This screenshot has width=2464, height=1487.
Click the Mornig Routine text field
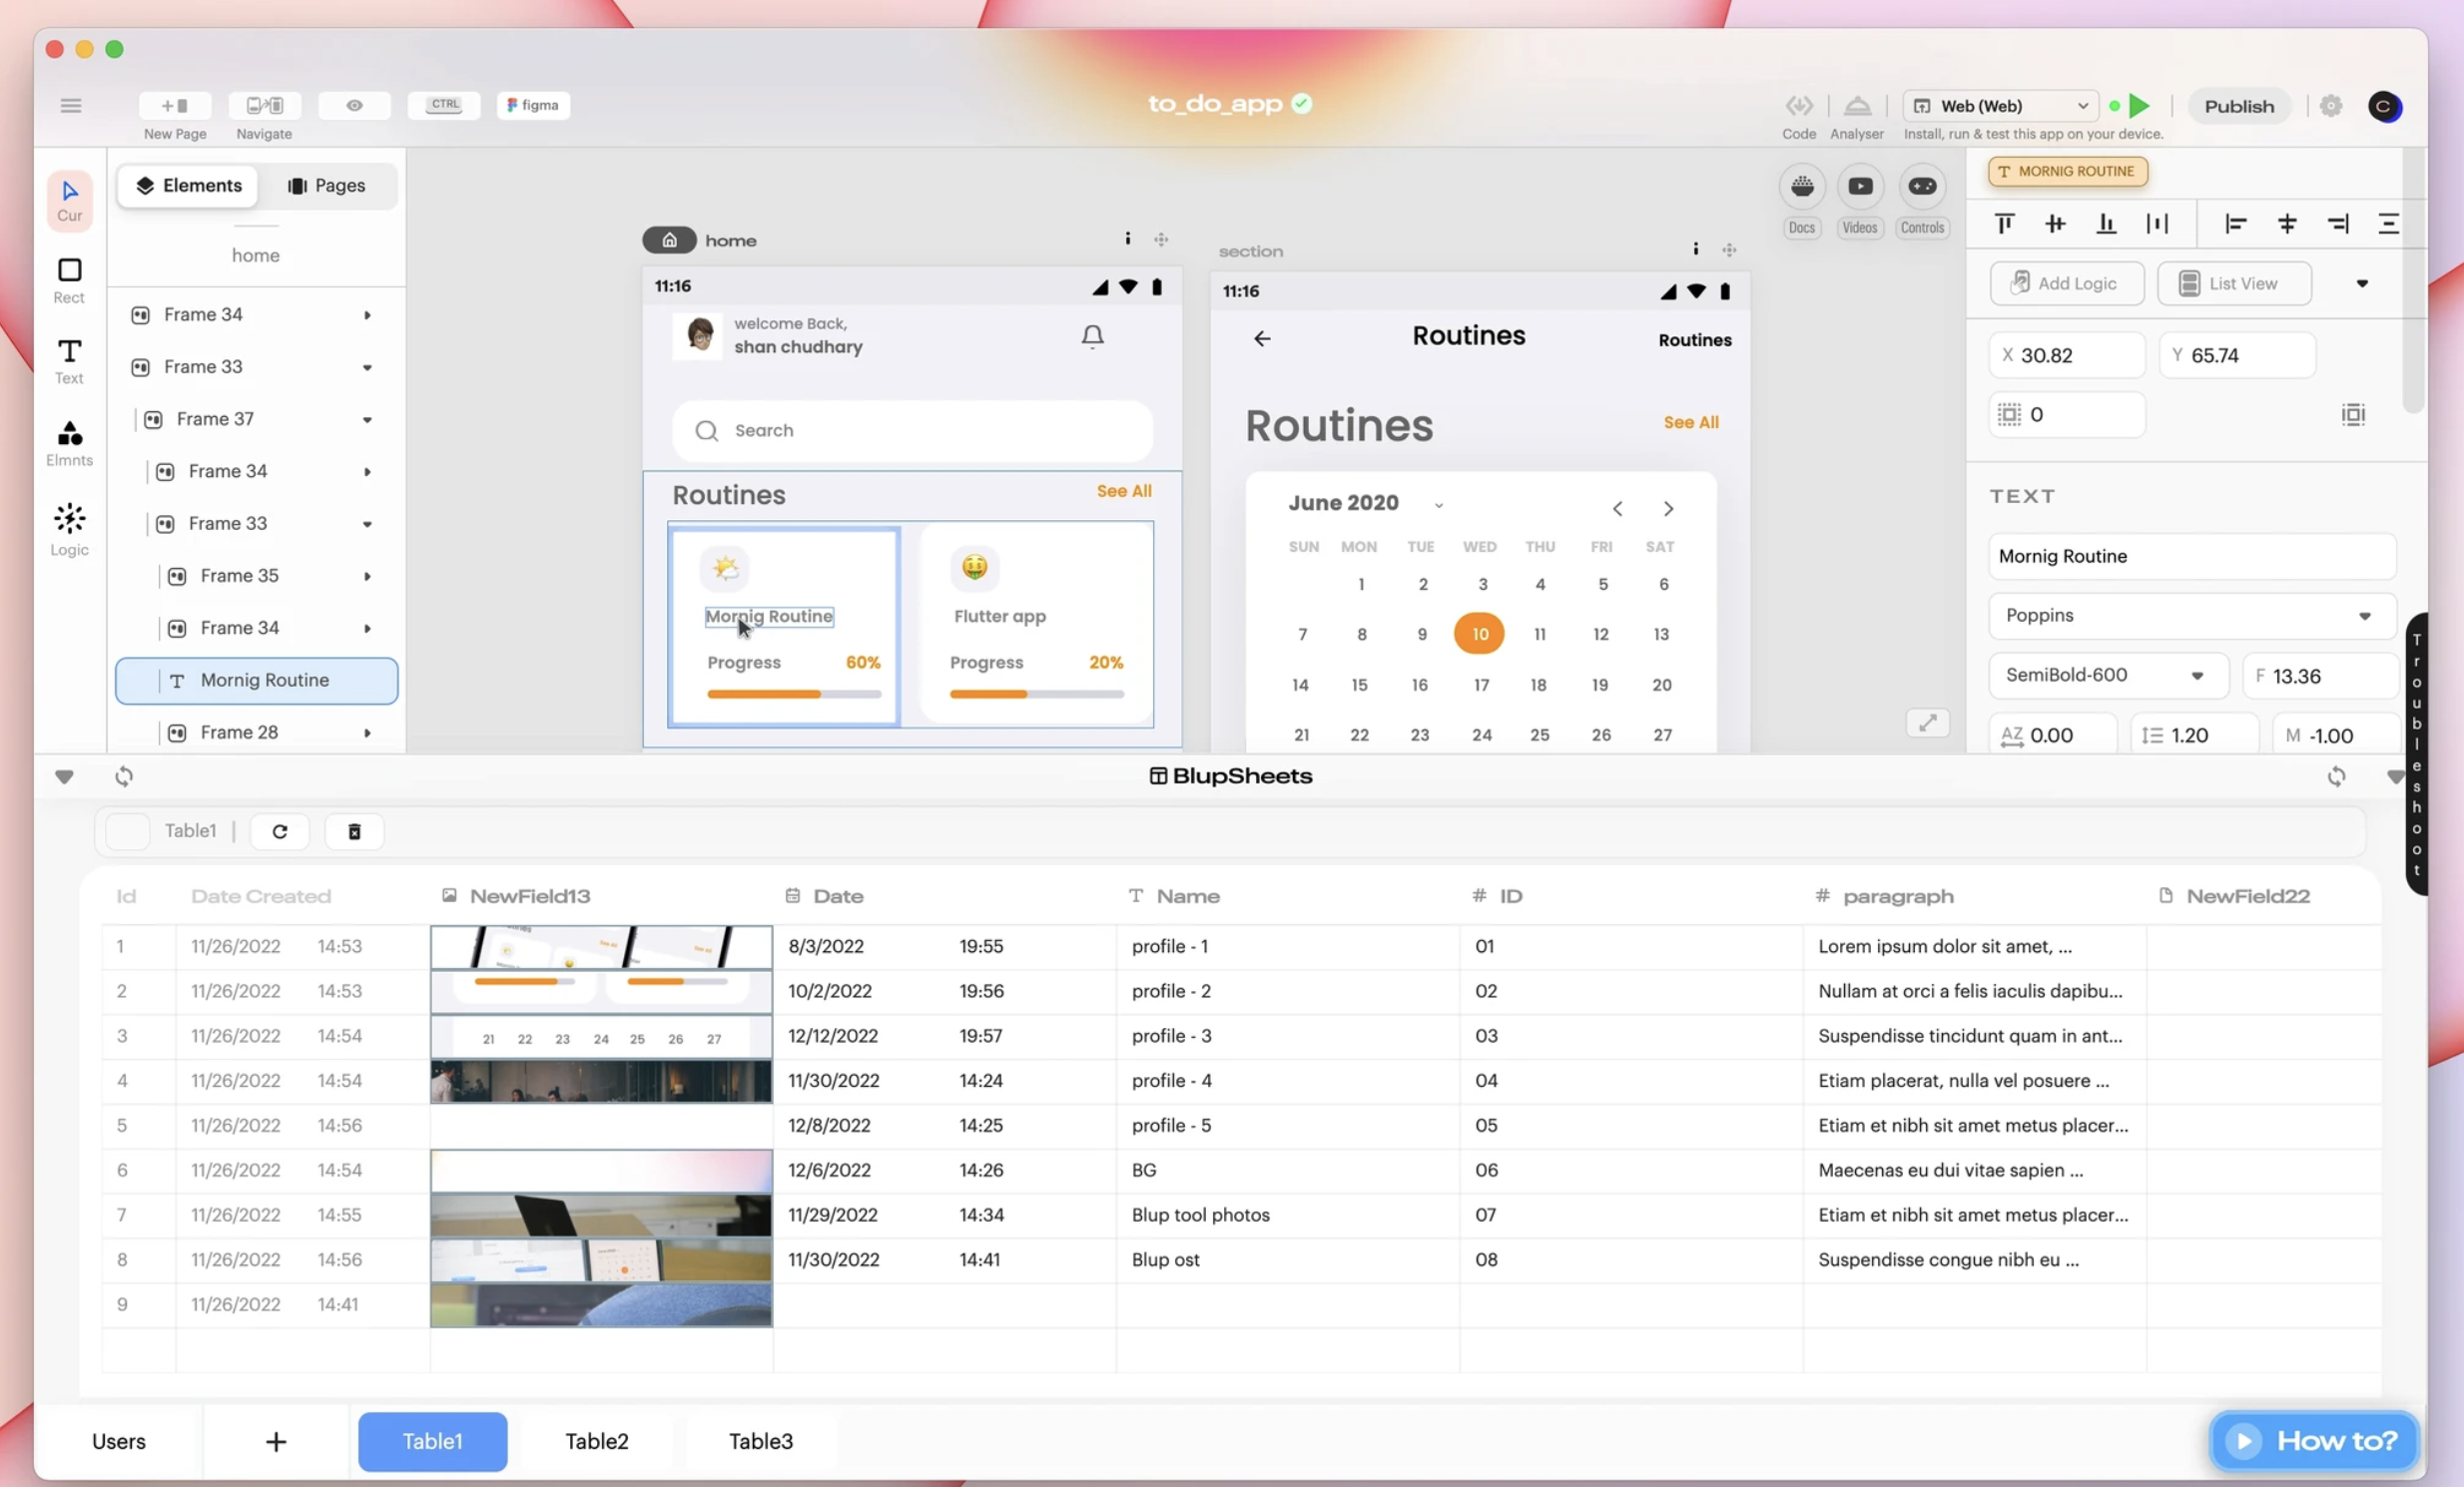click(2191, 557)
